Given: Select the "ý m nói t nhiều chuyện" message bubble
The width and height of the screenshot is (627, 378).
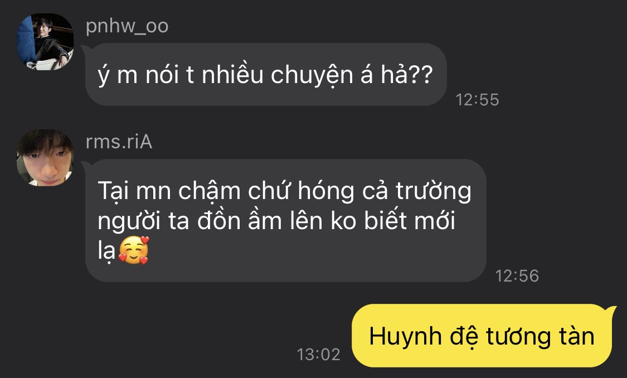Looking at the screenshot, I should click(266, 74).
